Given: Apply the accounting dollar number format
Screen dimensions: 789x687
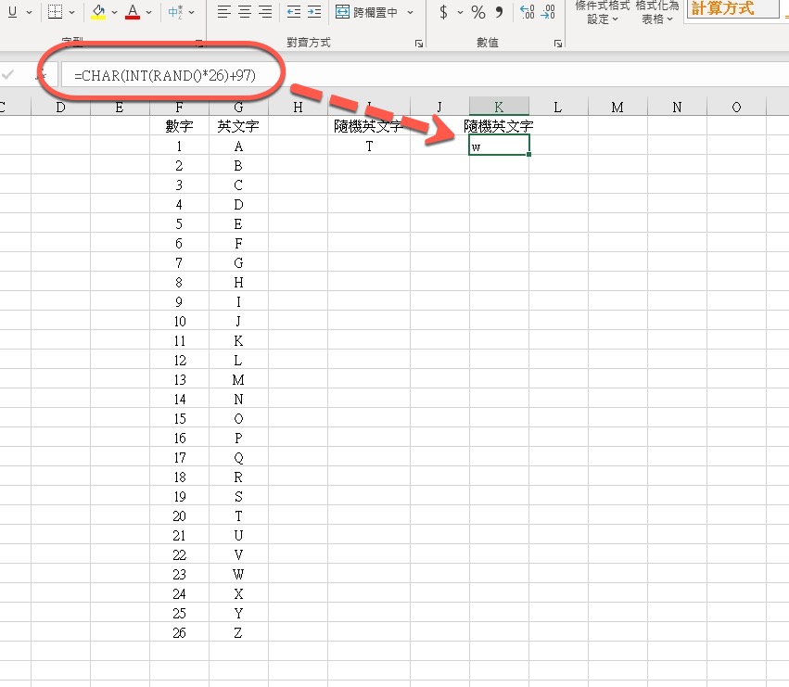Looking at the screenshot, I should click(x=443, y=11).
